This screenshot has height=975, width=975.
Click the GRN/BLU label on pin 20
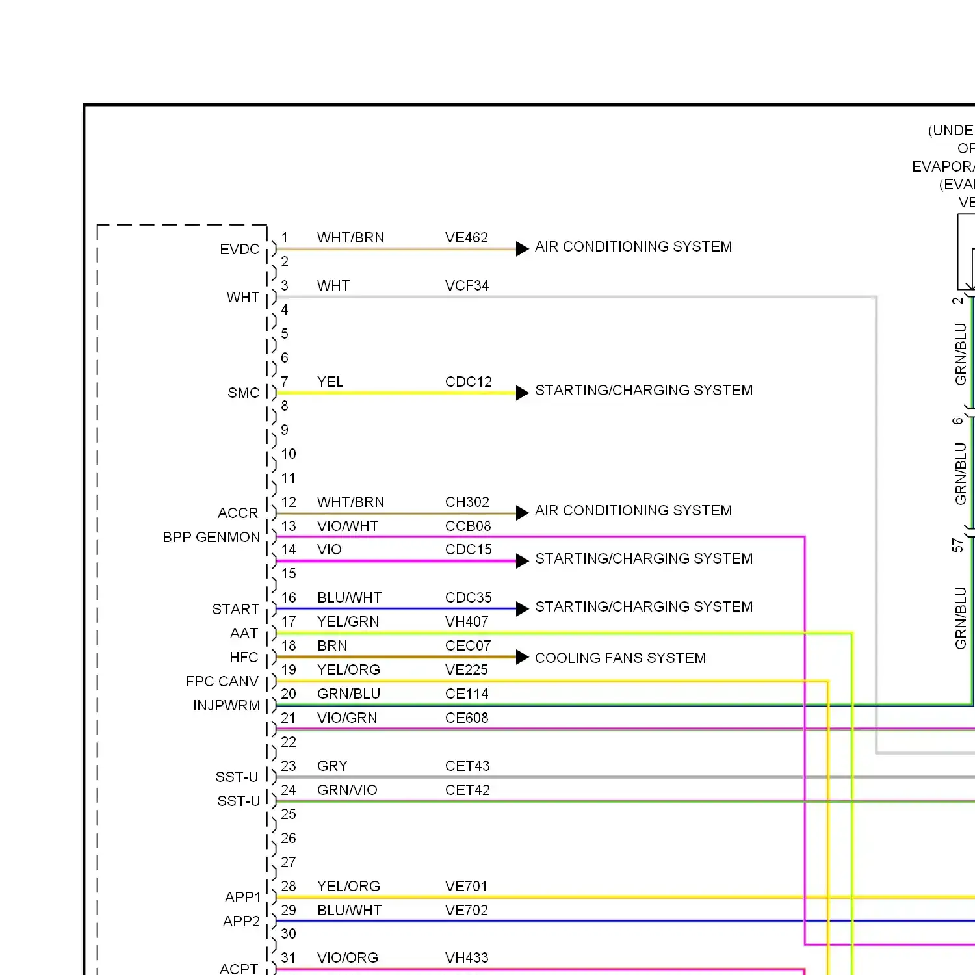coord(348,694)
